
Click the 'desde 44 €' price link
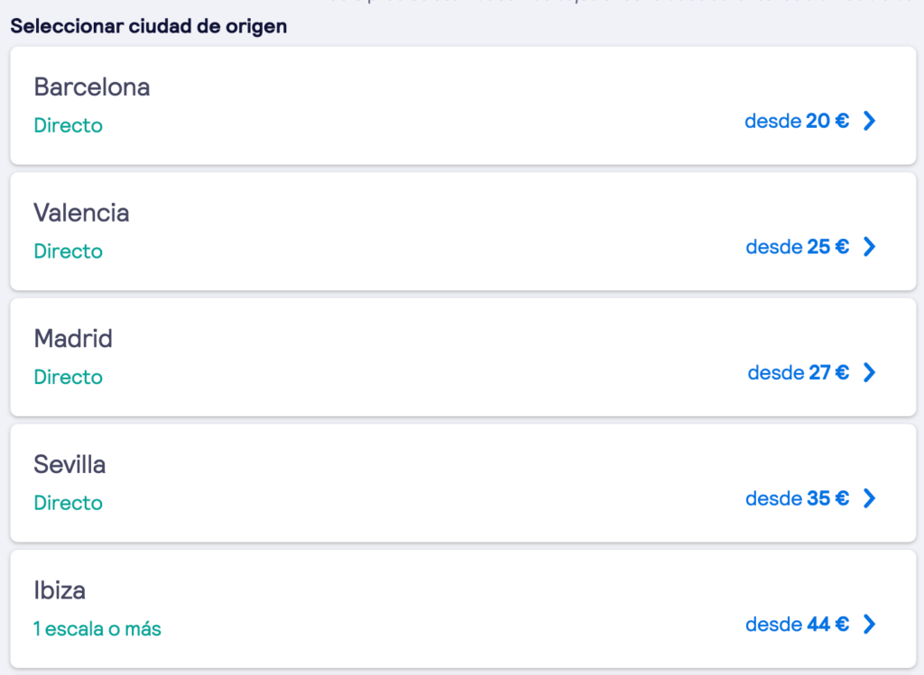coord(798,625)
